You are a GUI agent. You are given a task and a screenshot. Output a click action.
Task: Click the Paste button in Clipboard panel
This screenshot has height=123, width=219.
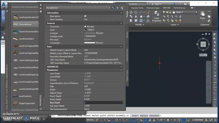coord(202,15)
